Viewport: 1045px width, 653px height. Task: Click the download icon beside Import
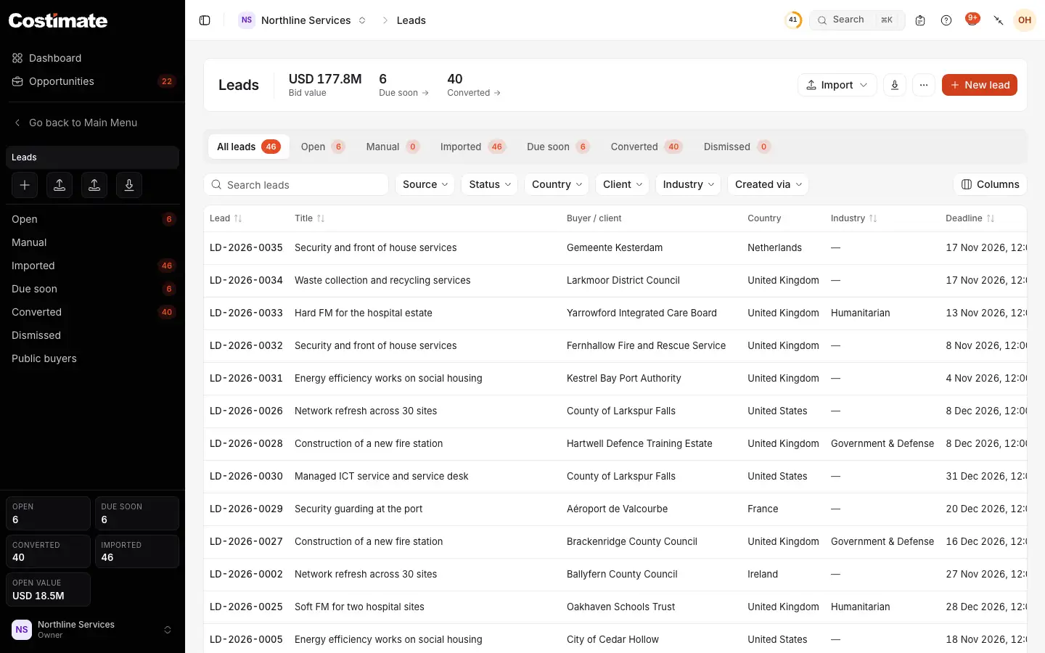click(895, 85)
